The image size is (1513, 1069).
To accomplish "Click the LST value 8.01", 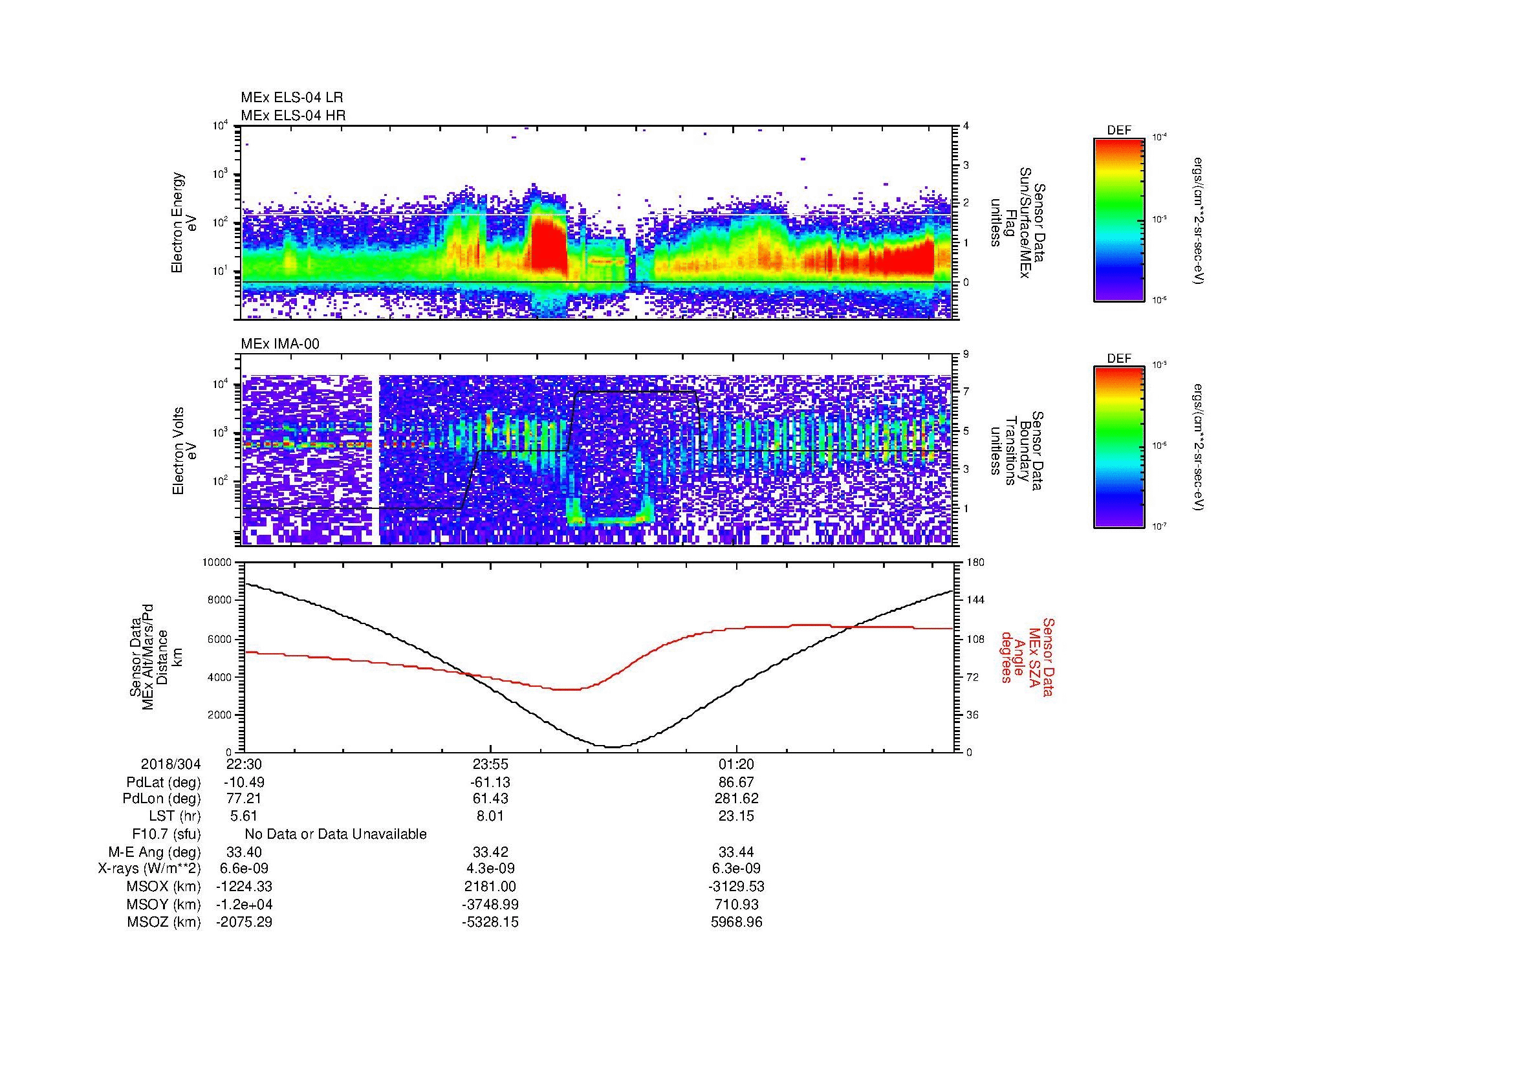I will click(x=490, y=816).
